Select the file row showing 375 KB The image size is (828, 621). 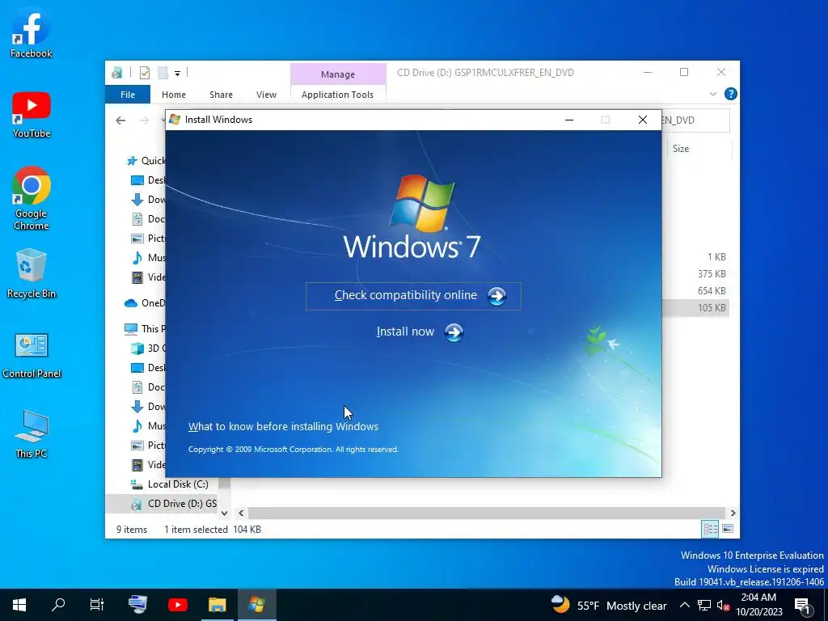pos(712,274)
